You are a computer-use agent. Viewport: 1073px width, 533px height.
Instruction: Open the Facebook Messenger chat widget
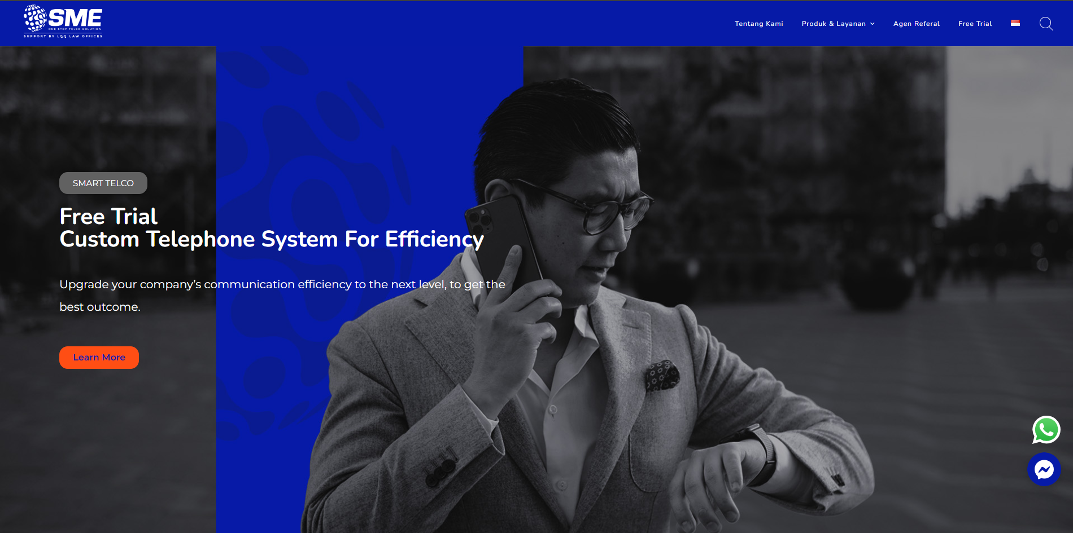(x=1044, y=469)
